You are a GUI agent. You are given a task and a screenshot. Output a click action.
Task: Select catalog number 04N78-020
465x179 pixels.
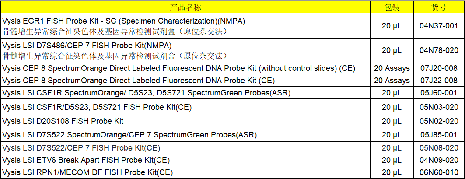pos(439,50)
